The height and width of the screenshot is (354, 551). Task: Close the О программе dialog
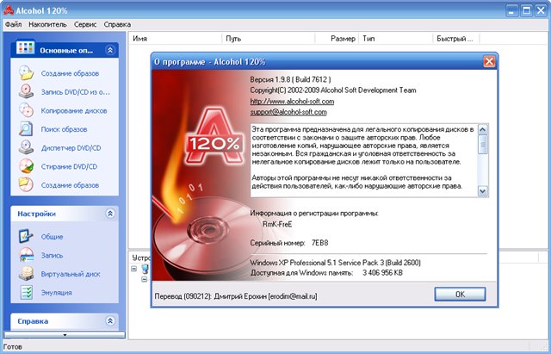488,62
